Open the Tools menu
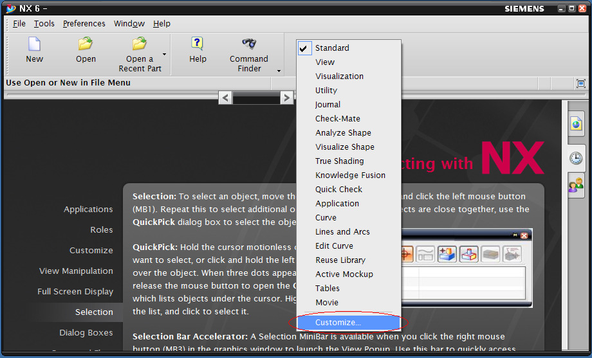Viewport: 592px width, 358px height. tap(44, 23)
